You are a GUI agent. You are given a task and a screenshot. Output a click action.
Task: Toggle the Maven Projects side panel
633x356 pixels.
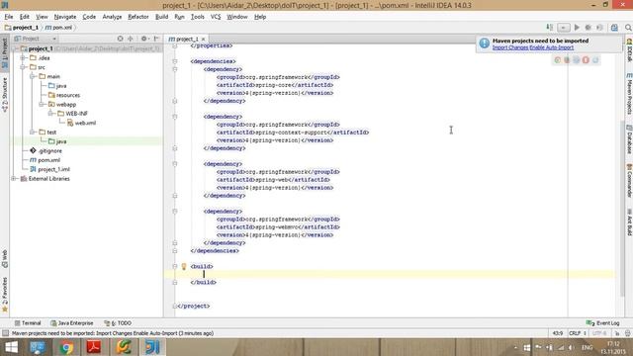point(629,94)
